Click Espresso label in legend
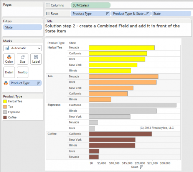The image size is (193, 172). [14, 112]
